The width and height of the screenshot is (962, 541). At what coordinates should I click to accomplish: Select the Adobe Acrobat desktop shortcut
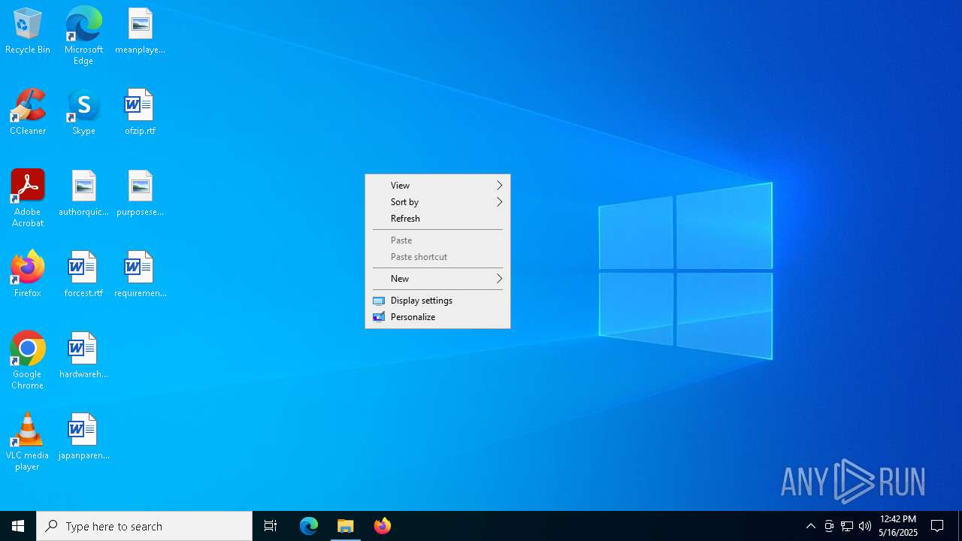(x=28, y=198)
